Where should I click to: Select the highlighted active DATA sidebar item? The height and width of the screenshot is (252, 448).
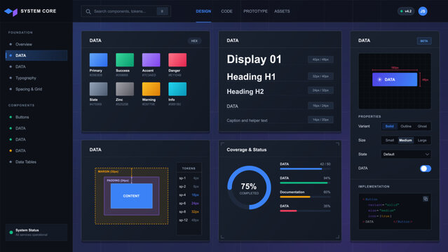[x=36, y=55]
